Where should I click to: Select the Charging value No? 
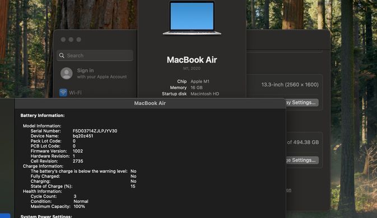(x=133, y=181)
